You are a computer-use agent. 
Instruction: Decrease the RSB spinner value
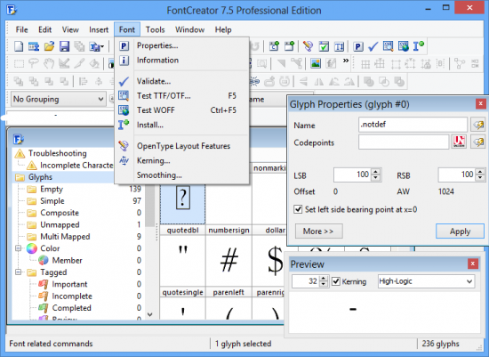[x=480, y=177]
